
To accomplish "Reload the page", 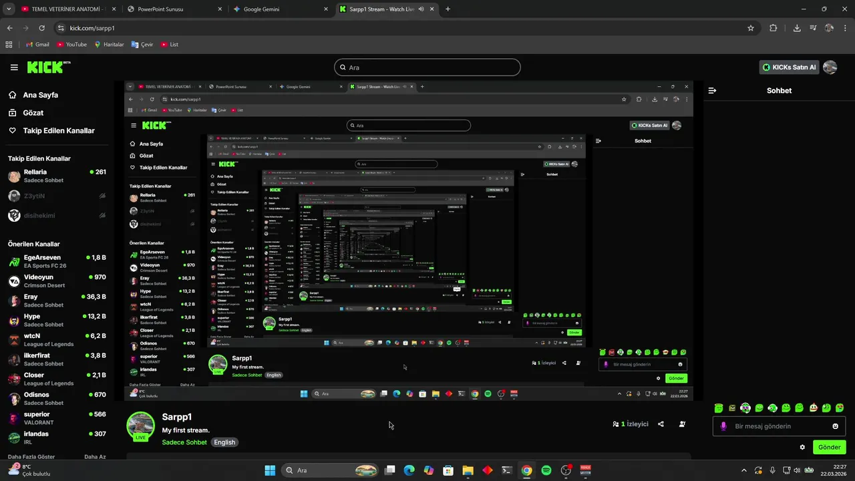I will pyautogui.click(x=41, y=28).
